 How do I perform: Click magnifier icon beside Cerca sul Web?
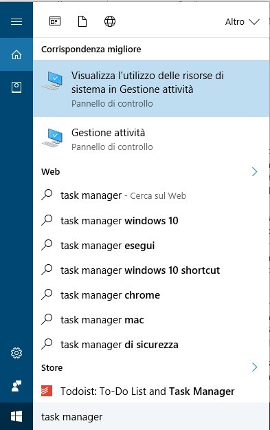click(x=47, y=195)
